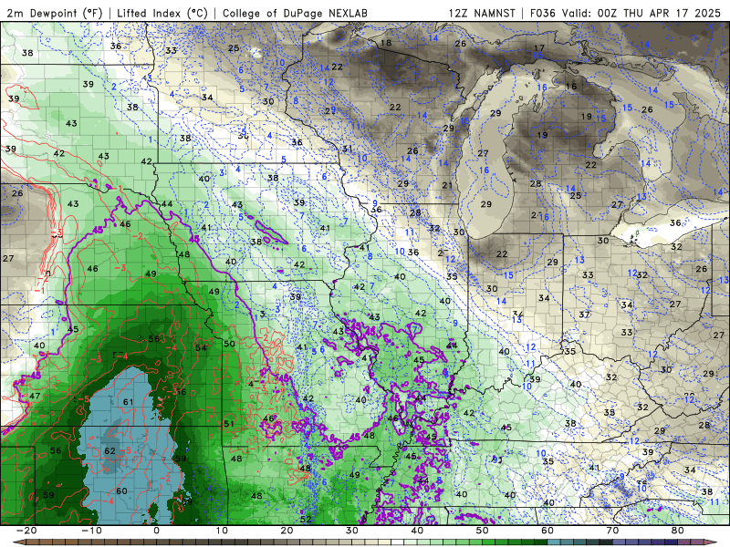Click the 20 label on the color scale

click(287, 531)
